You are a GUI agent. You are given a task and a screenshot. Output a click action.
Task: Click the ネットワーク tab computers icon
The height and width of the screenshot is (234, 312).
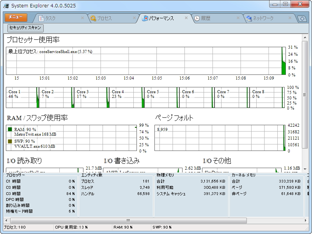tap(249, 18)
